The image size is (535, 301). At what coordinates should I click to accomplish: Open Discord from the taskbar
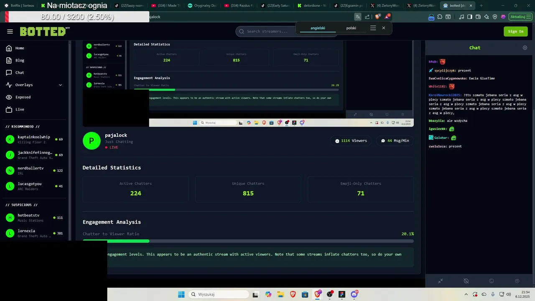[354, 294]
